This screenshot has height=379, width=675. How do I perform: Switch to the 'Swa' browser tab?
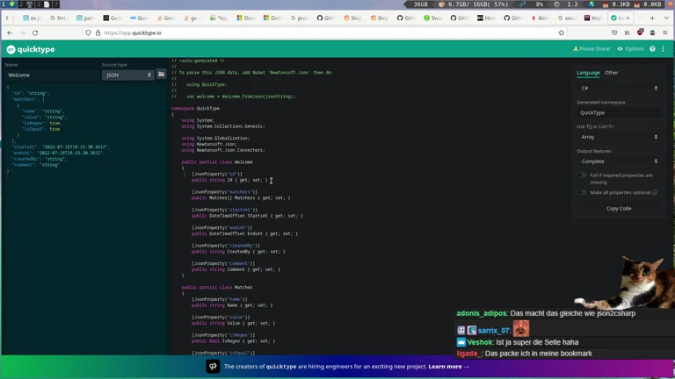coord(432,18)
